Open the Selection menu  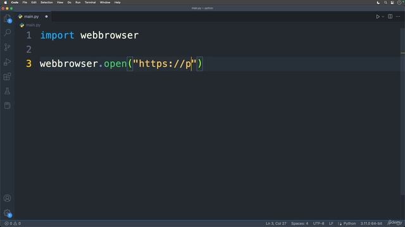pos(46,3)
